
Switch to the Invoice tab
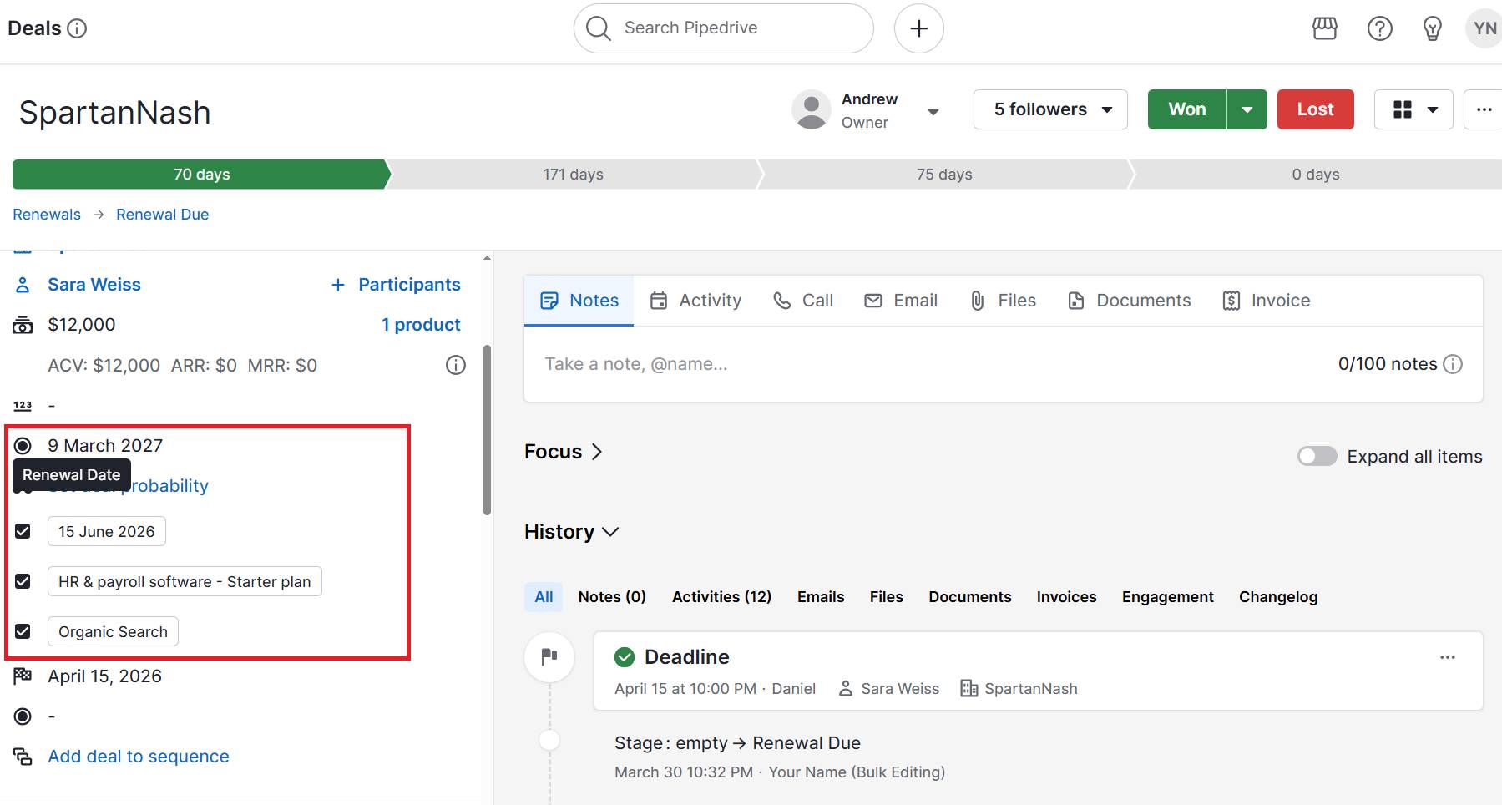tap(1266, 301)
